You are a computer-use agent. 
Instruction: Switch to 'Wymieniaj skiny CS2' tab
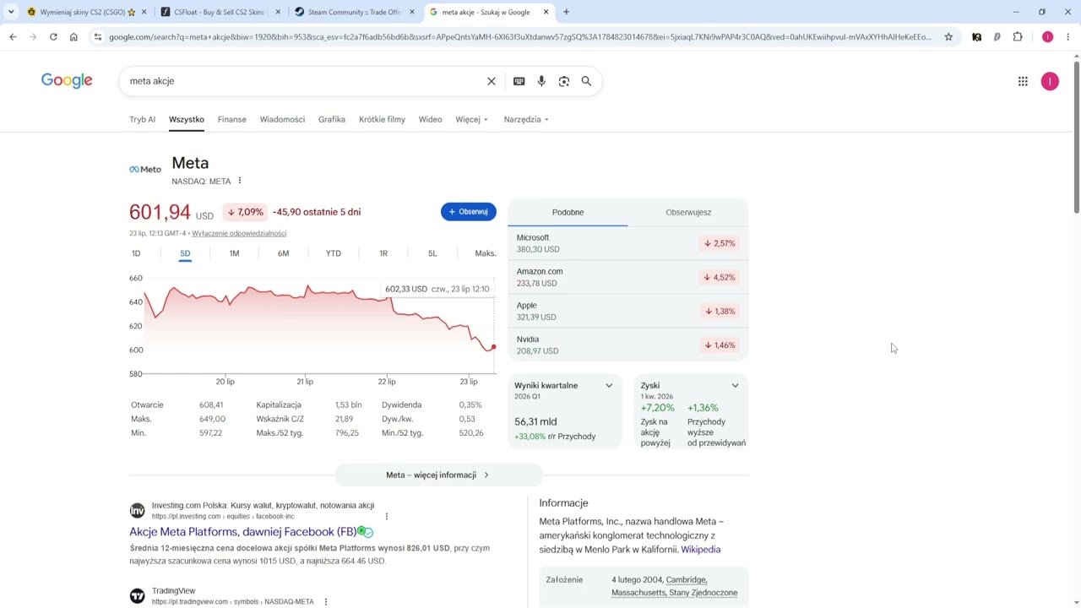[87, 12]
